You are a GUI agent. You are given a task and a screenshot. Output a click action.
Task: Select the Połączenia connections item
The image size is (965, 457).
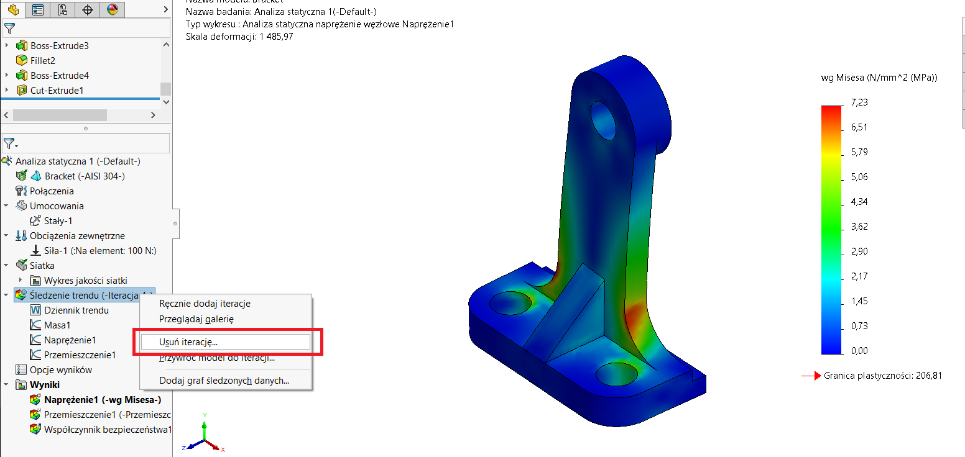tap(52, 191)
